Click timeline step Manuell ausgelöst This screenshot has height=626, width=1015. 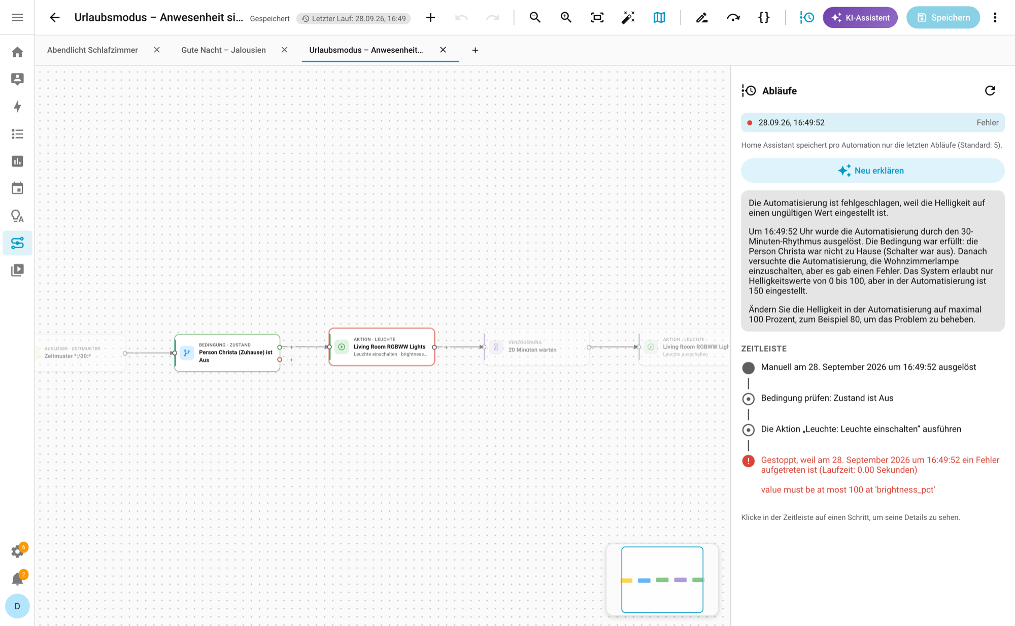[868, 367]
